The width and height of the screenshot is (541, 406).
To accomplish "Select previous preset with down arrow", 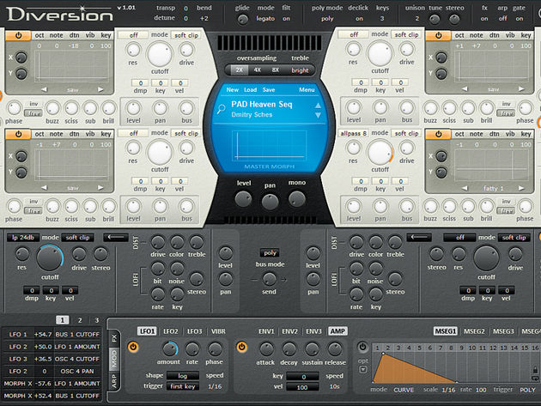I will pyautogui.click(x=318, y=115).
